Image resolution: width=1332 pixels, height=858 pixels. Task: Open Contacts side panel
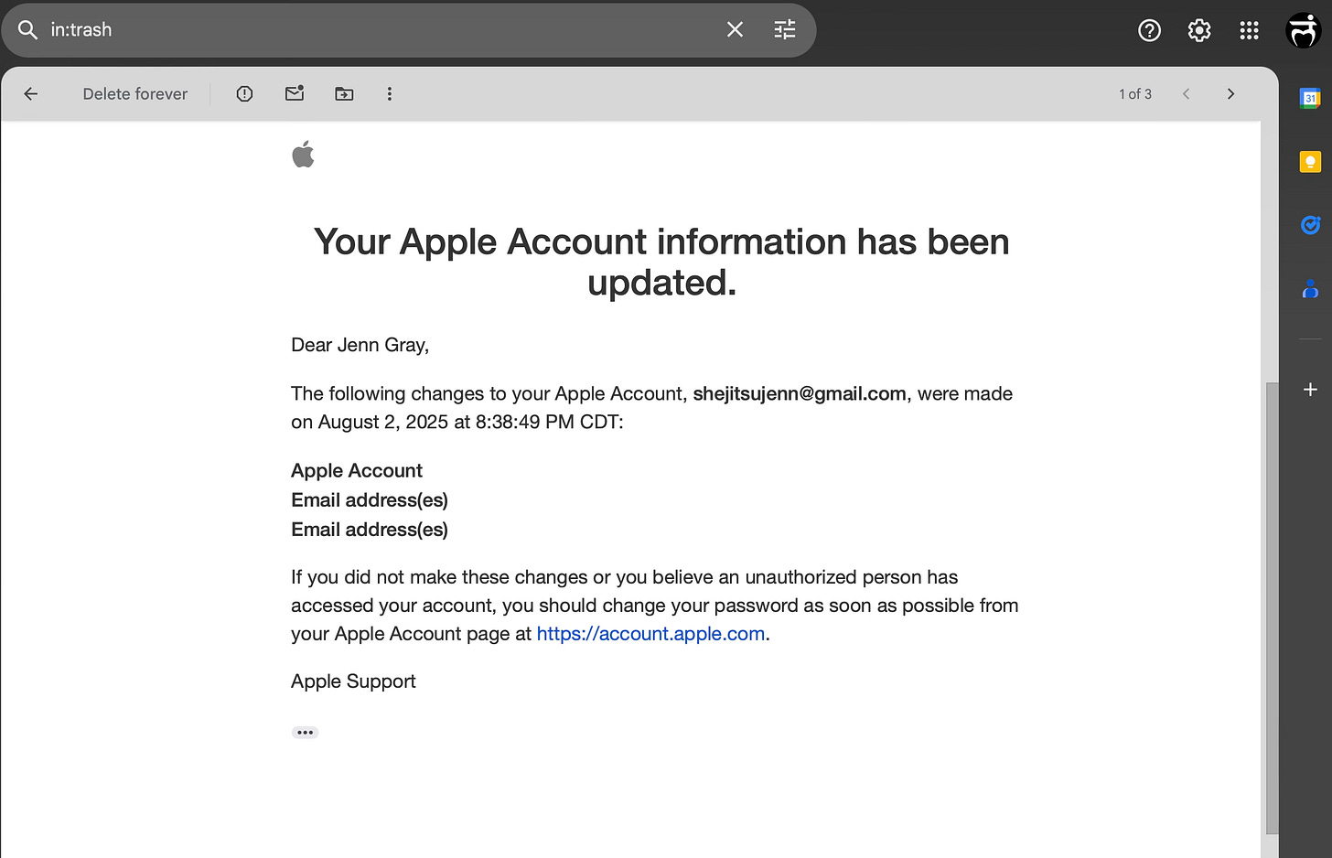(x=1310, y=289)
